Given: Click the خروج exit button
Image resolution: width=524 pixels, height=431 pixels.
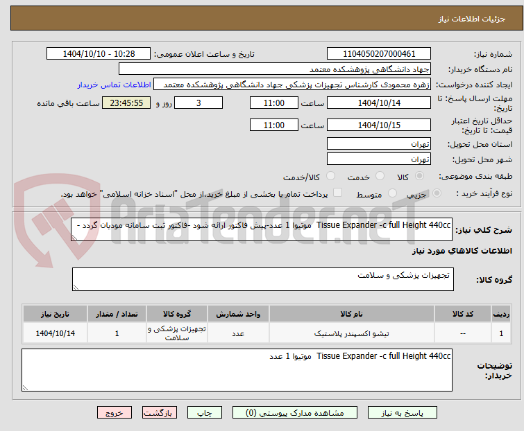Looking at the screenshot, I should [x=115, y=413].
